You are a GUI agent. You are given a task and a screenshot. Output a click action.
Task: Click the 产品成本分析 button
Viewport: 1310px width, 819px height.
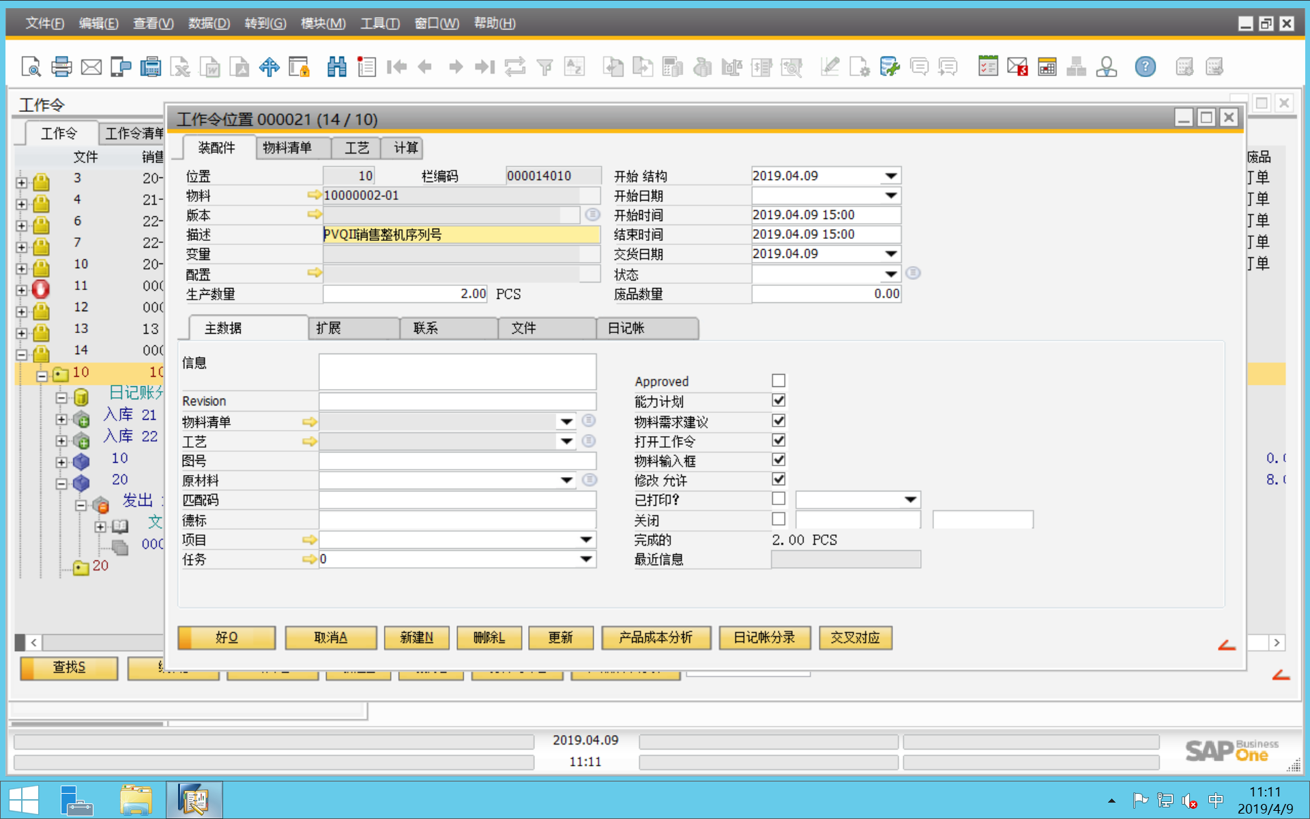pyautogui.click(x=656, y=637)
